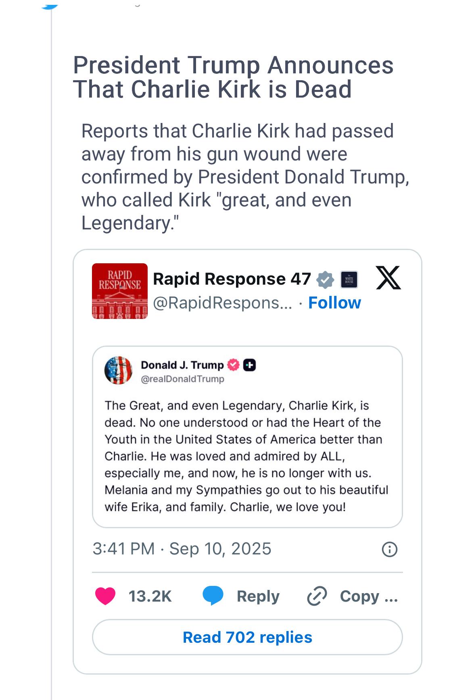Click the White House affiliation badge

point(349,279)
